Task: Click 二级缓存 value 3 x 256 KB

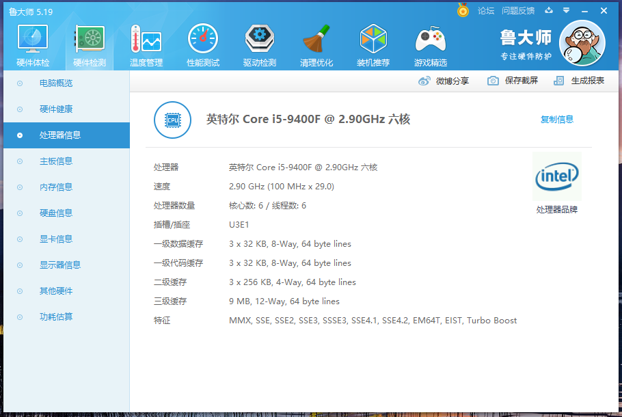Action: coord(293,282)
